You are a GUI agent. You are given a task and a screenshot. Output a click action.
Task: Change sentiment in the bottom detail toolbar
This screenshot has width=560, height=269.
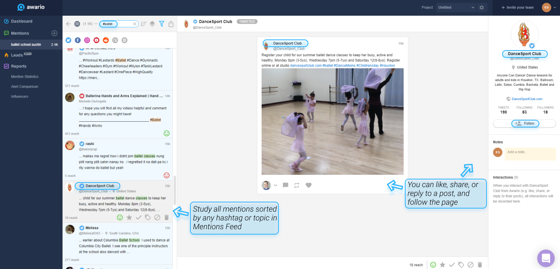coord(433,264)
